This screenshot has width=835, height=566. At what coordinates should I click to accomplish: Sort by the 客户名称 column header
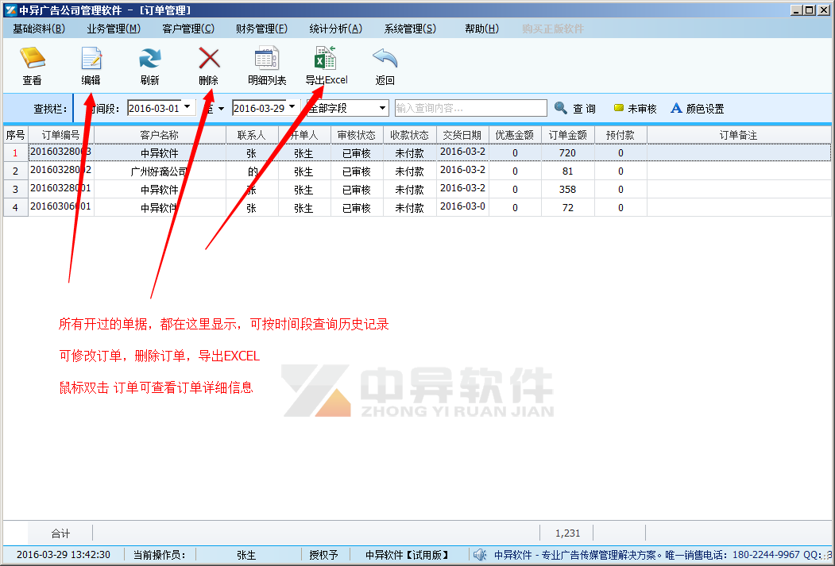[x=159, y=135]
